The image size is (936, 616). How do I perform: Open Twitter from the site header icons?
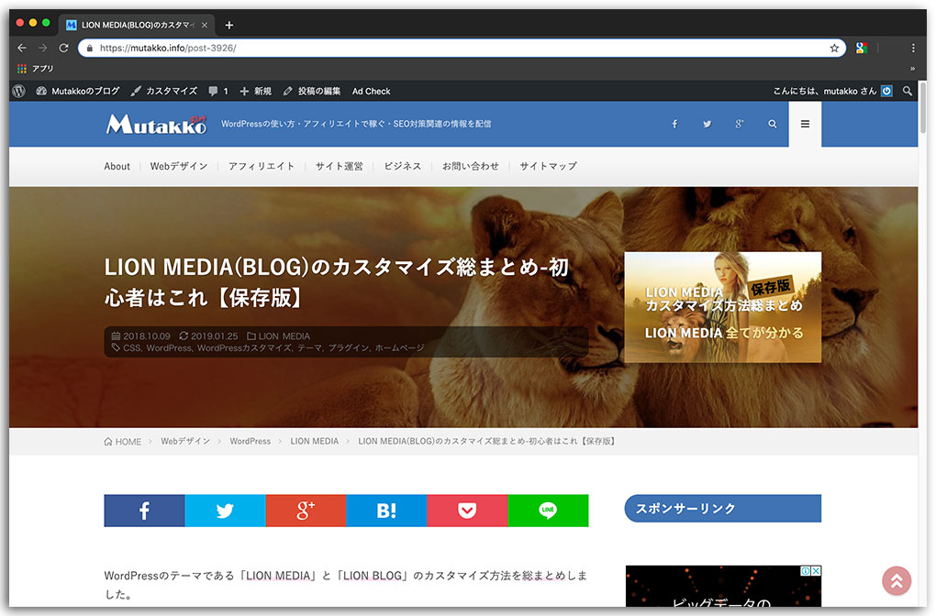point(707,123)
